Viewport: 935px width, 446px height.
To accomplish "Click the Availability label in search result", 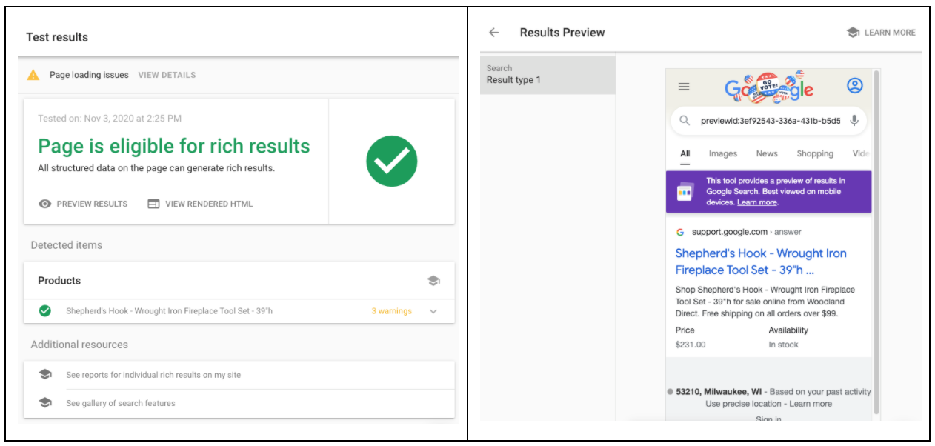I will 788,330.
